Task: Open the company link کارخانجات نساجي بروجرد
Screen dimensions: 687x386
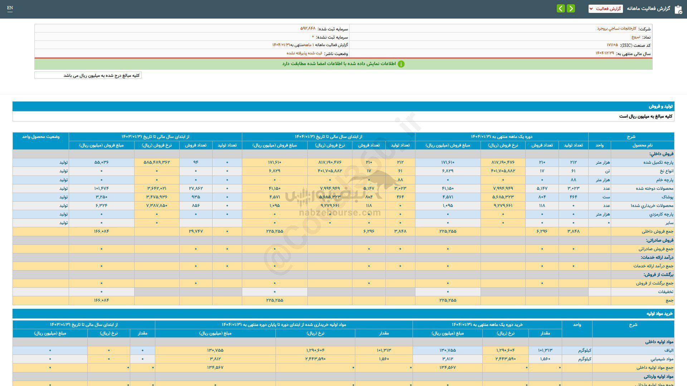Action: click(x=617, y=29)
